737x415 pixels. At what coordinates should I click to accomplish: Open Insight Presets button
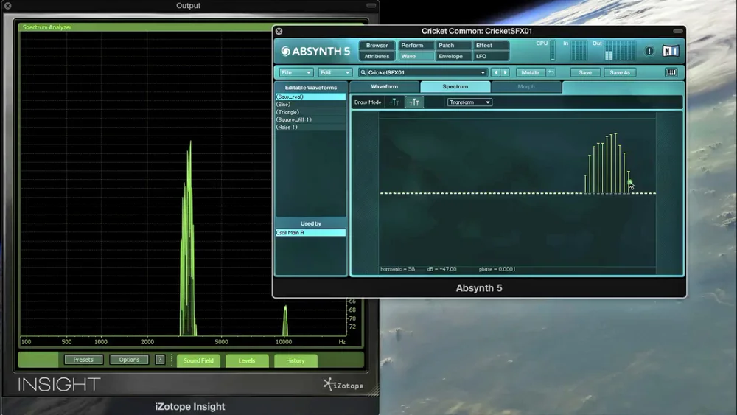coord(83,360)
